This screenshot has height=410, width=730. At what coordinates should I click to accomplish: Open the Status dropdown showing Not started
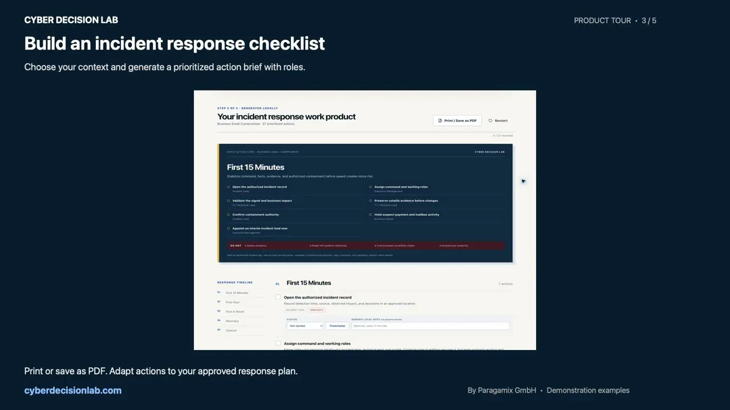pyautogui.click(x=305, y=326)
